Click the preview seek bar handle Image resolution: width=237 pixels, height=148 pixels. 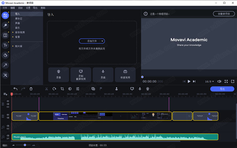coord(142,77)
